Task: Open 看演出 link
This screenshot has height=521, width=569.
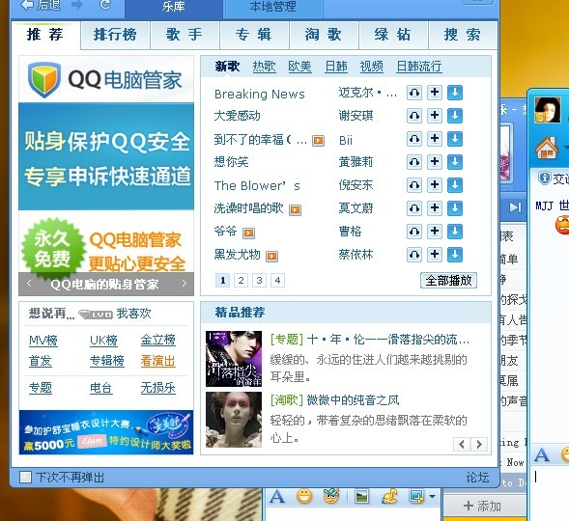Action: (x=158, y=361)
